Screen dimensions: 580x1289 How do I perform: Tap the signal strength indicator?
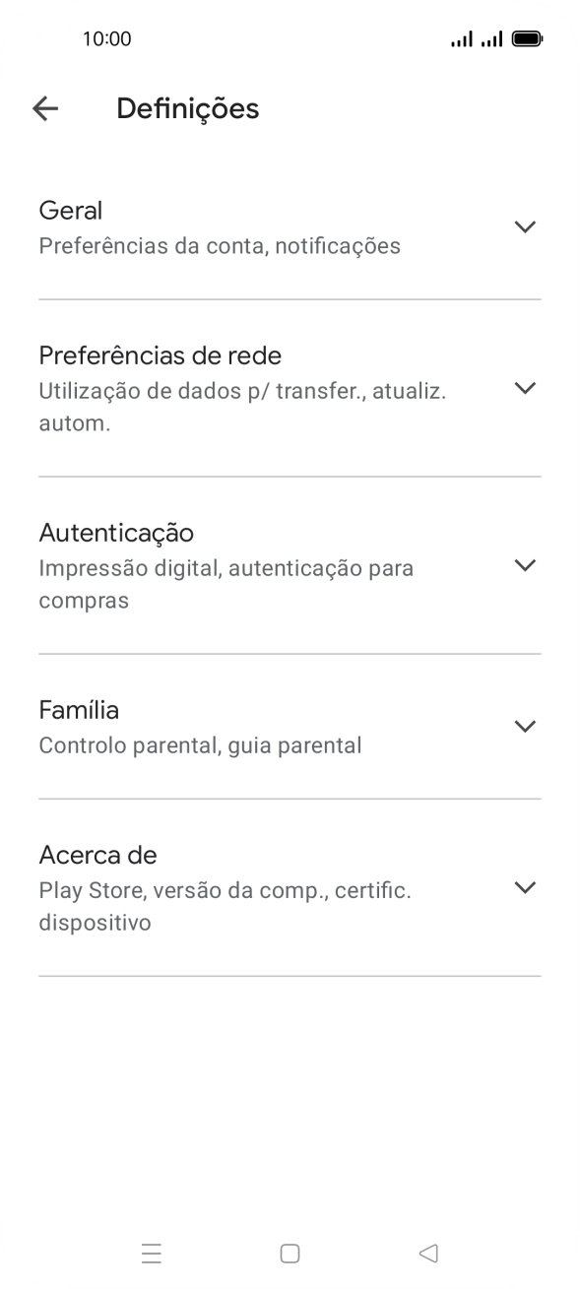pos(458,39)
